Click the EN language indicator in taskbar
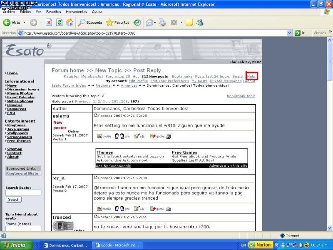This screenshot has width=333, height=250. [x=244, y=245]
